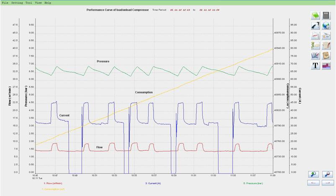This screenshot has height=196, width=336.
Task: Click the '5: Pressure (bar)' legend entry
Action: tap(252, 183)
